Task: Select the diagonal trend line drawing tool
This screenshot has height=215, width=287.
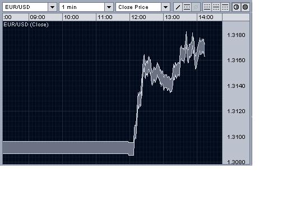Action: click(178, 7)
